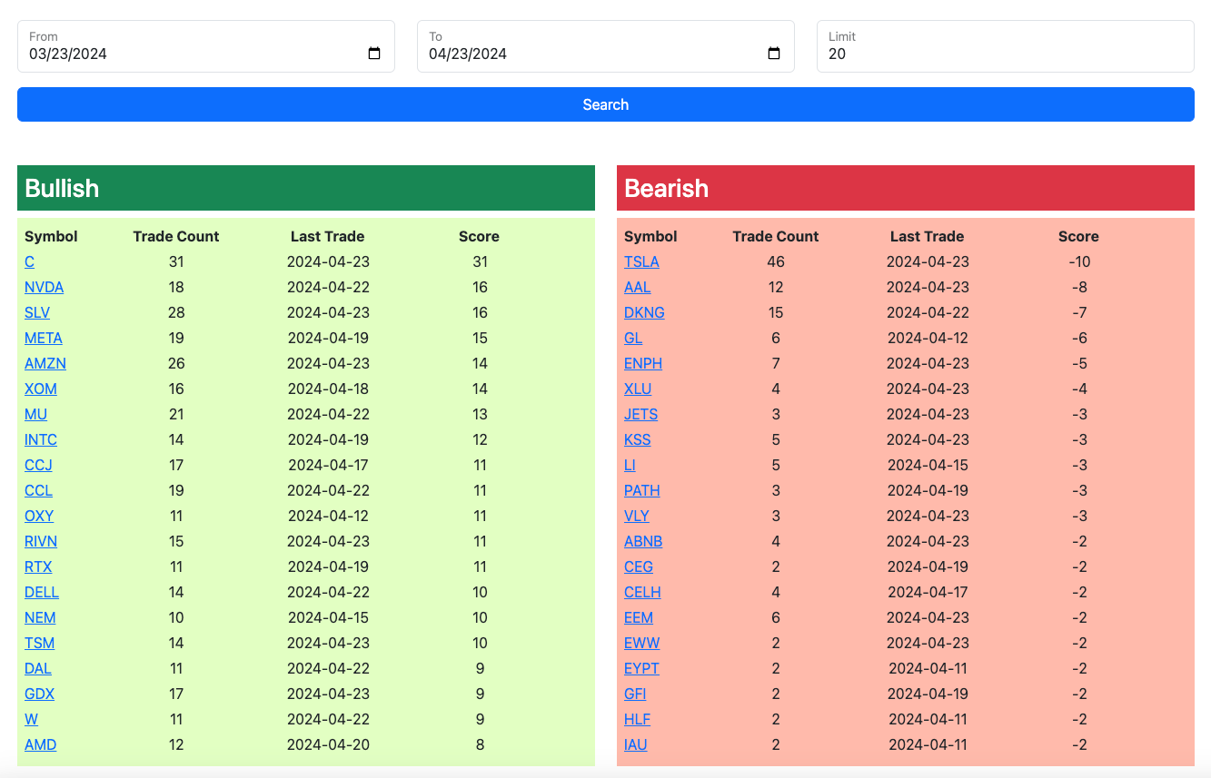Open the NEM symbol link
1211x778 pixels.
click(40, 617)
